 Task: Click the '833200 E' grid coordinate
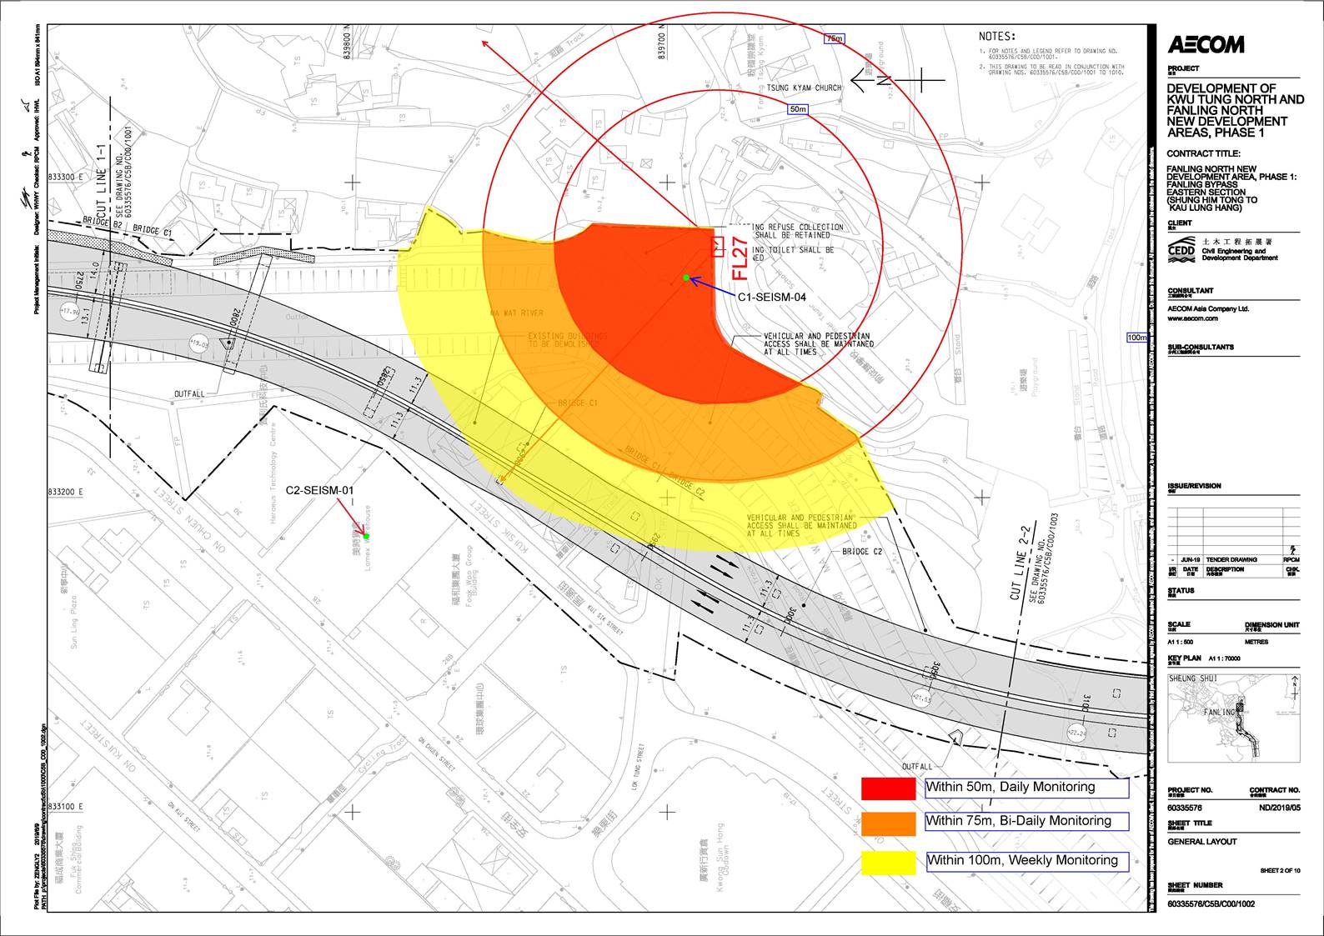point(66,493)
